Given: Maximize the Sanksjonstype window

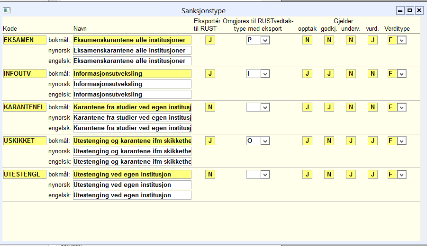Looking at the screenshot, I should coord(409,10).
